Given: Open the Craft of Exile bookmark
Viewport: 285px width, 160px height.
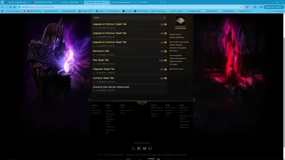Looking at the screenshot, I should (128, 11).
